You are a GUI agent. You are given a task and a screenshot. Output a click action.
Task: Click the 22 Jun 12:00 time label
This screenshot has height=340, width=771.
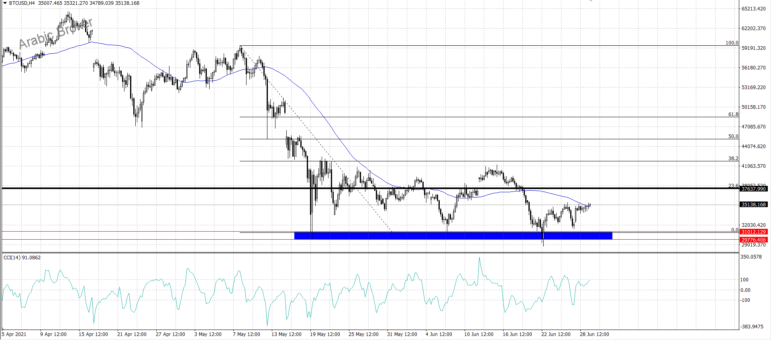tap(556, 334)
